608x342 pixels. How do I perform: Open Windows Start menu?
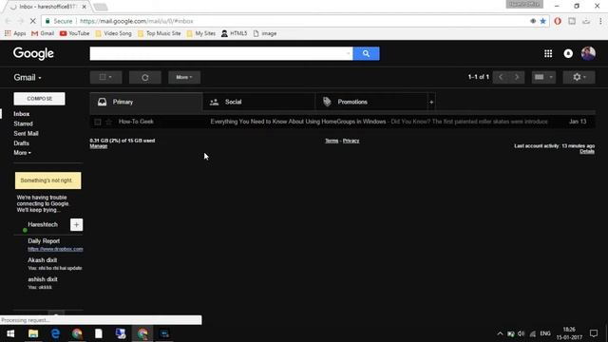click(x=10, y=333)
